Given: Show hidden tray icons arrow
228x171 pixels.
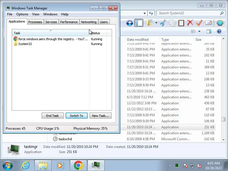Looking at the screenshot, I should click(x=170, y=166).
